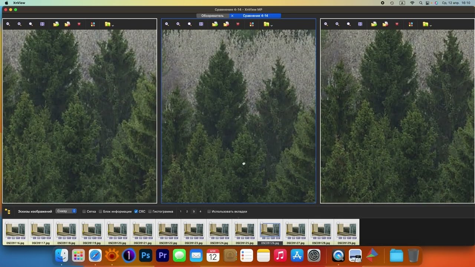The height and width of the screenshot is (267, 475).
Task: Click zoom in icon in left pane
Action: [x=19, y=24]
